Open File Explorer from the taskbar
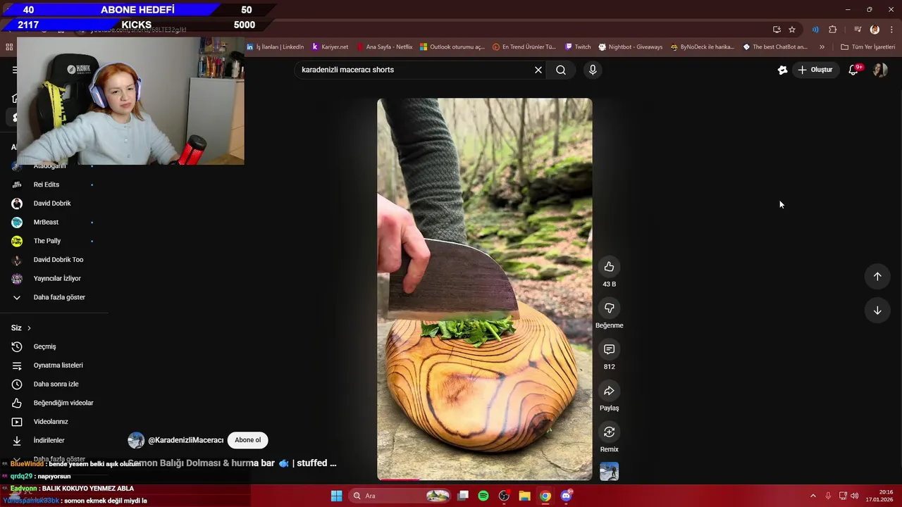 pos(524,496)
